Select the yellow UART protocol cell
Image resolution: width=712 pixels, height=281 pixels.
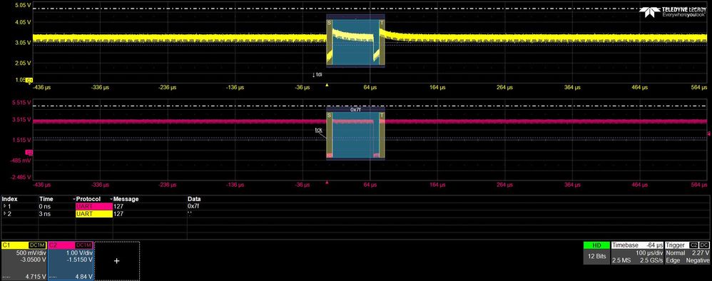93,213
